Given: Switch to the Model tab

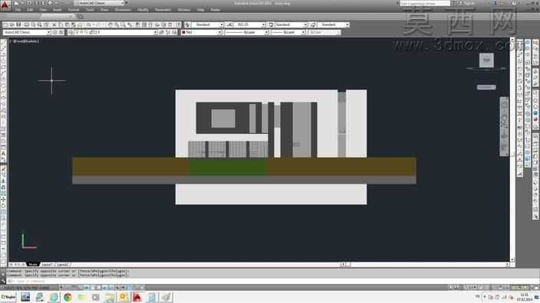Looking at the screenshot, I should (x=33, y=265).
